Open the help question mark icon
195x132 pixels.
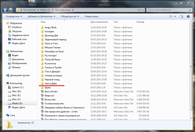(188, 16)
